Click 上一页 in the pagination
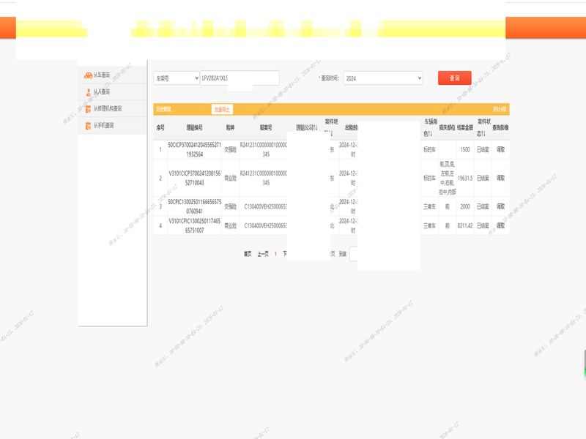The height and width of the screenshot is (439, 586). pos(262,254)
